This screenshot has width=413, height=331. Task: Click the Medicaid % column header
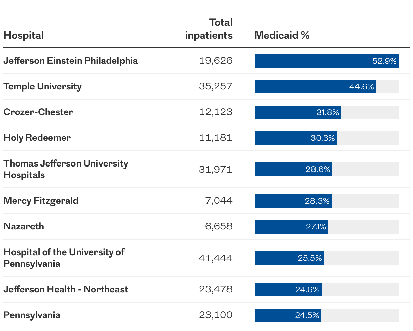pos(282,35)
